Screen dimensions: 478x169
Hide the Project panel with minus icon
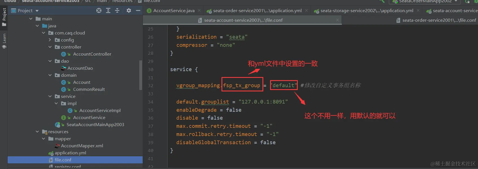[x=138, y=10]
